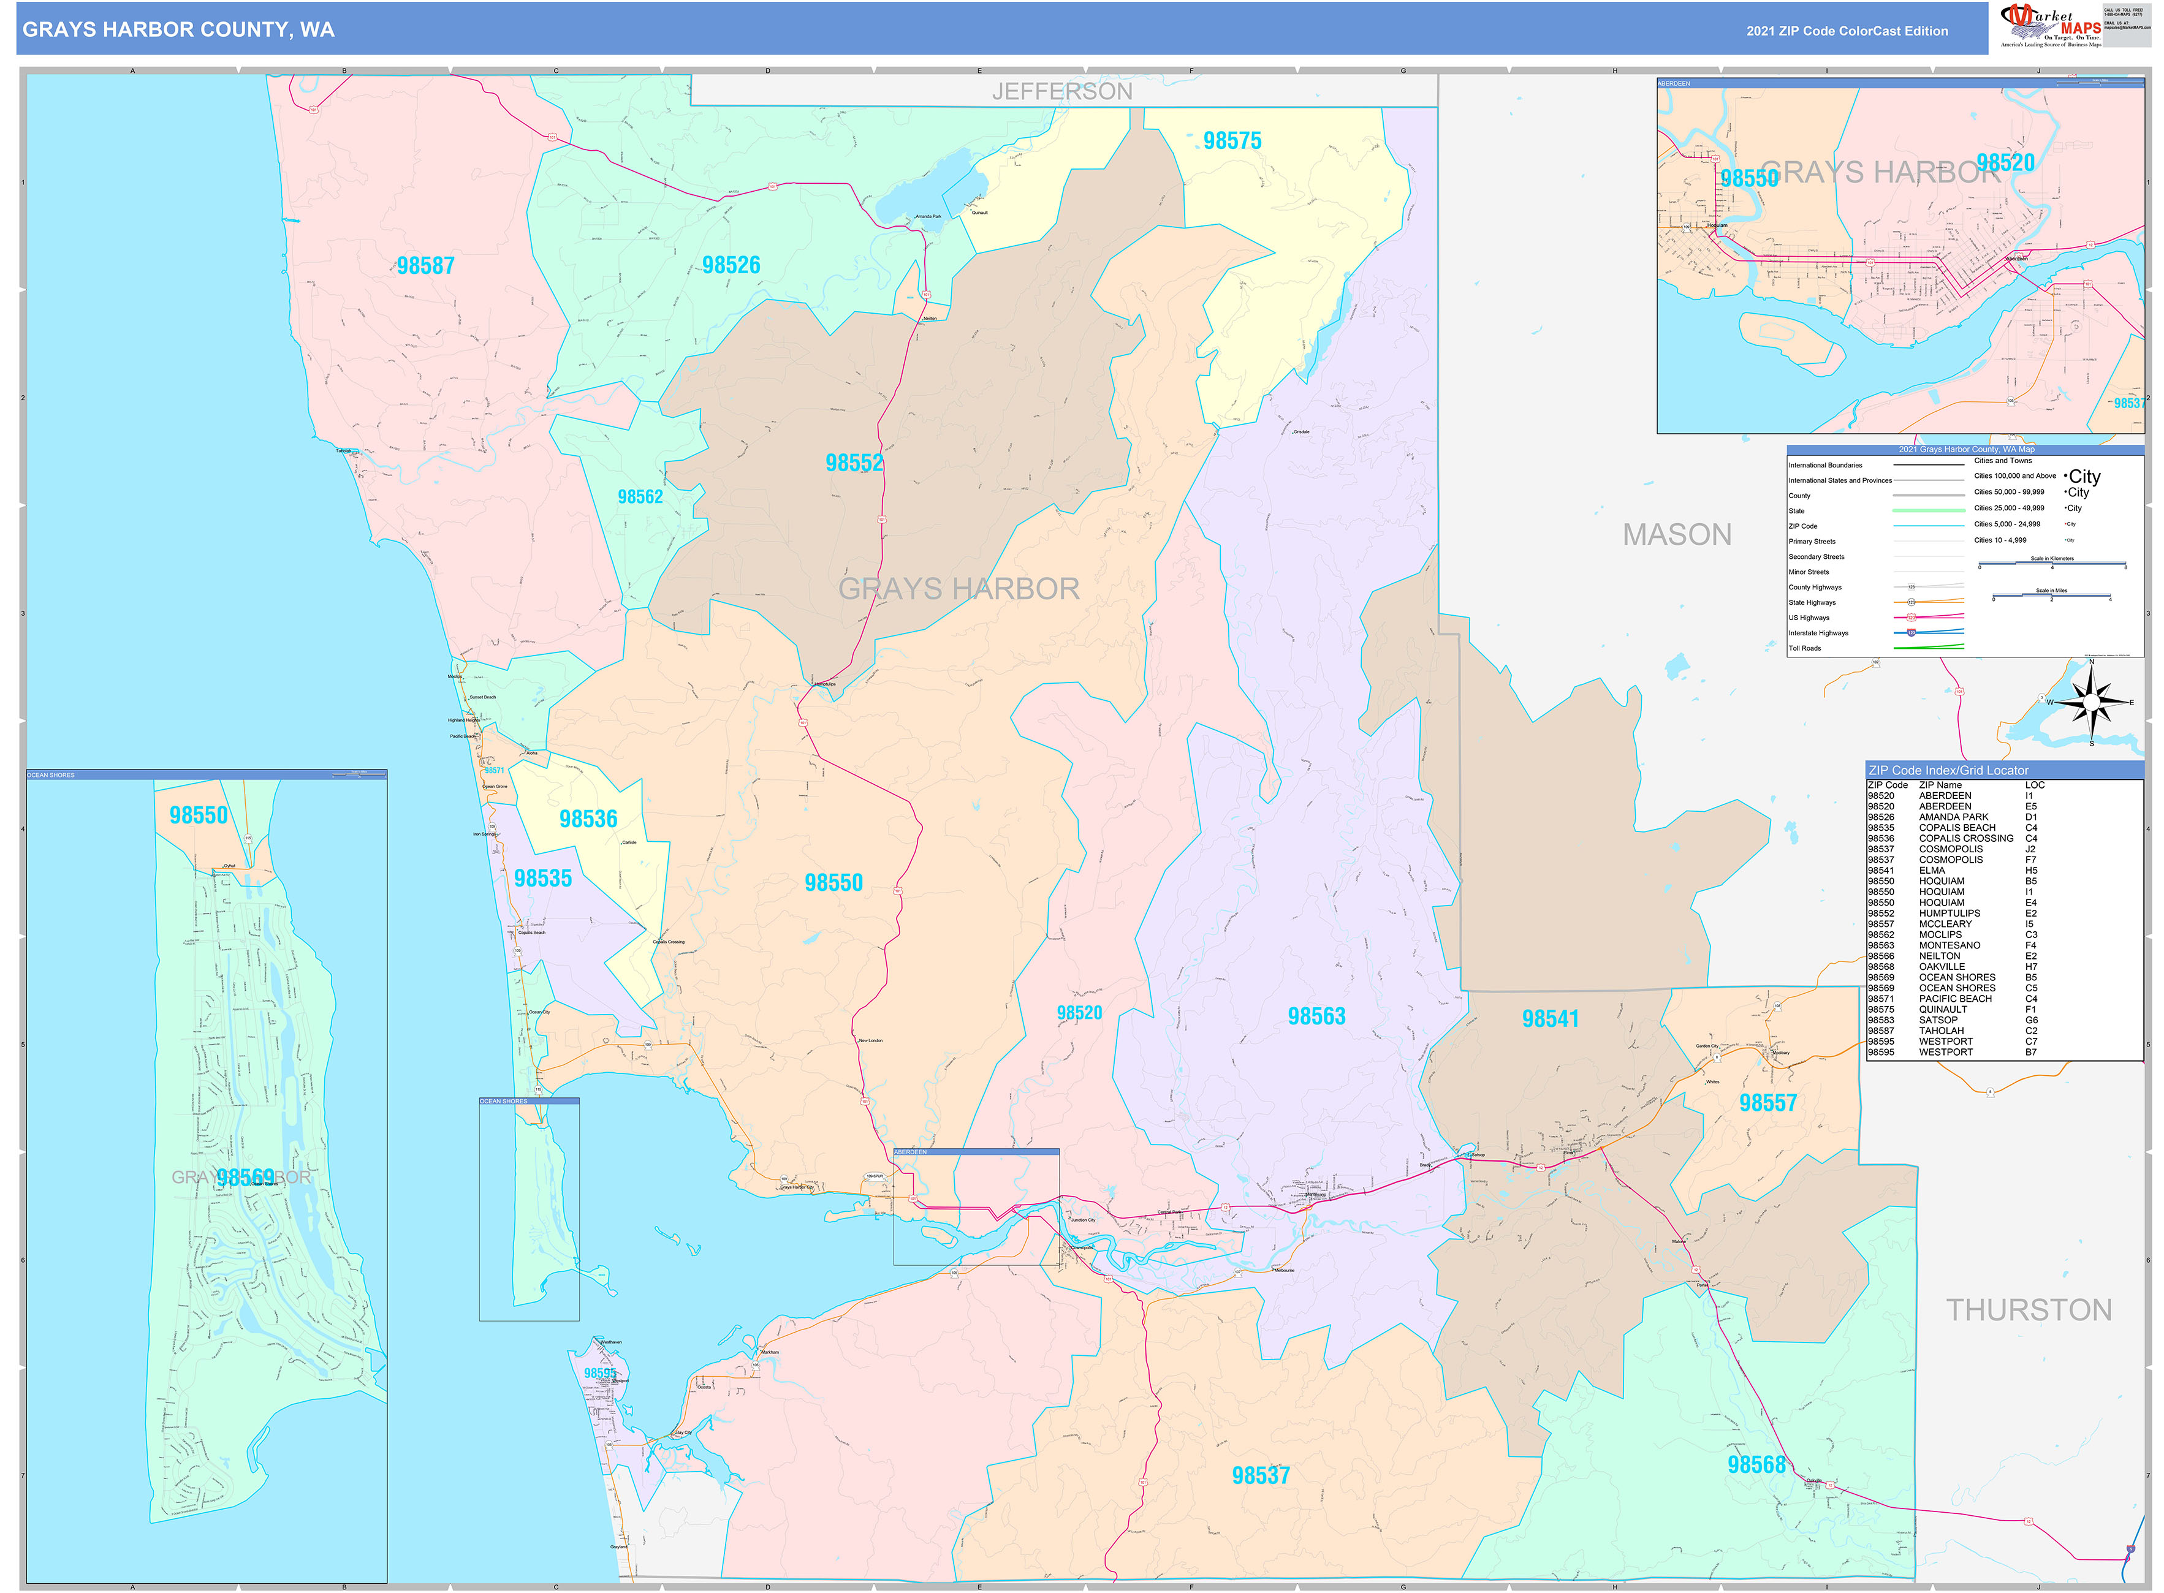Click the green State boundary line sample in legend

1929,510
